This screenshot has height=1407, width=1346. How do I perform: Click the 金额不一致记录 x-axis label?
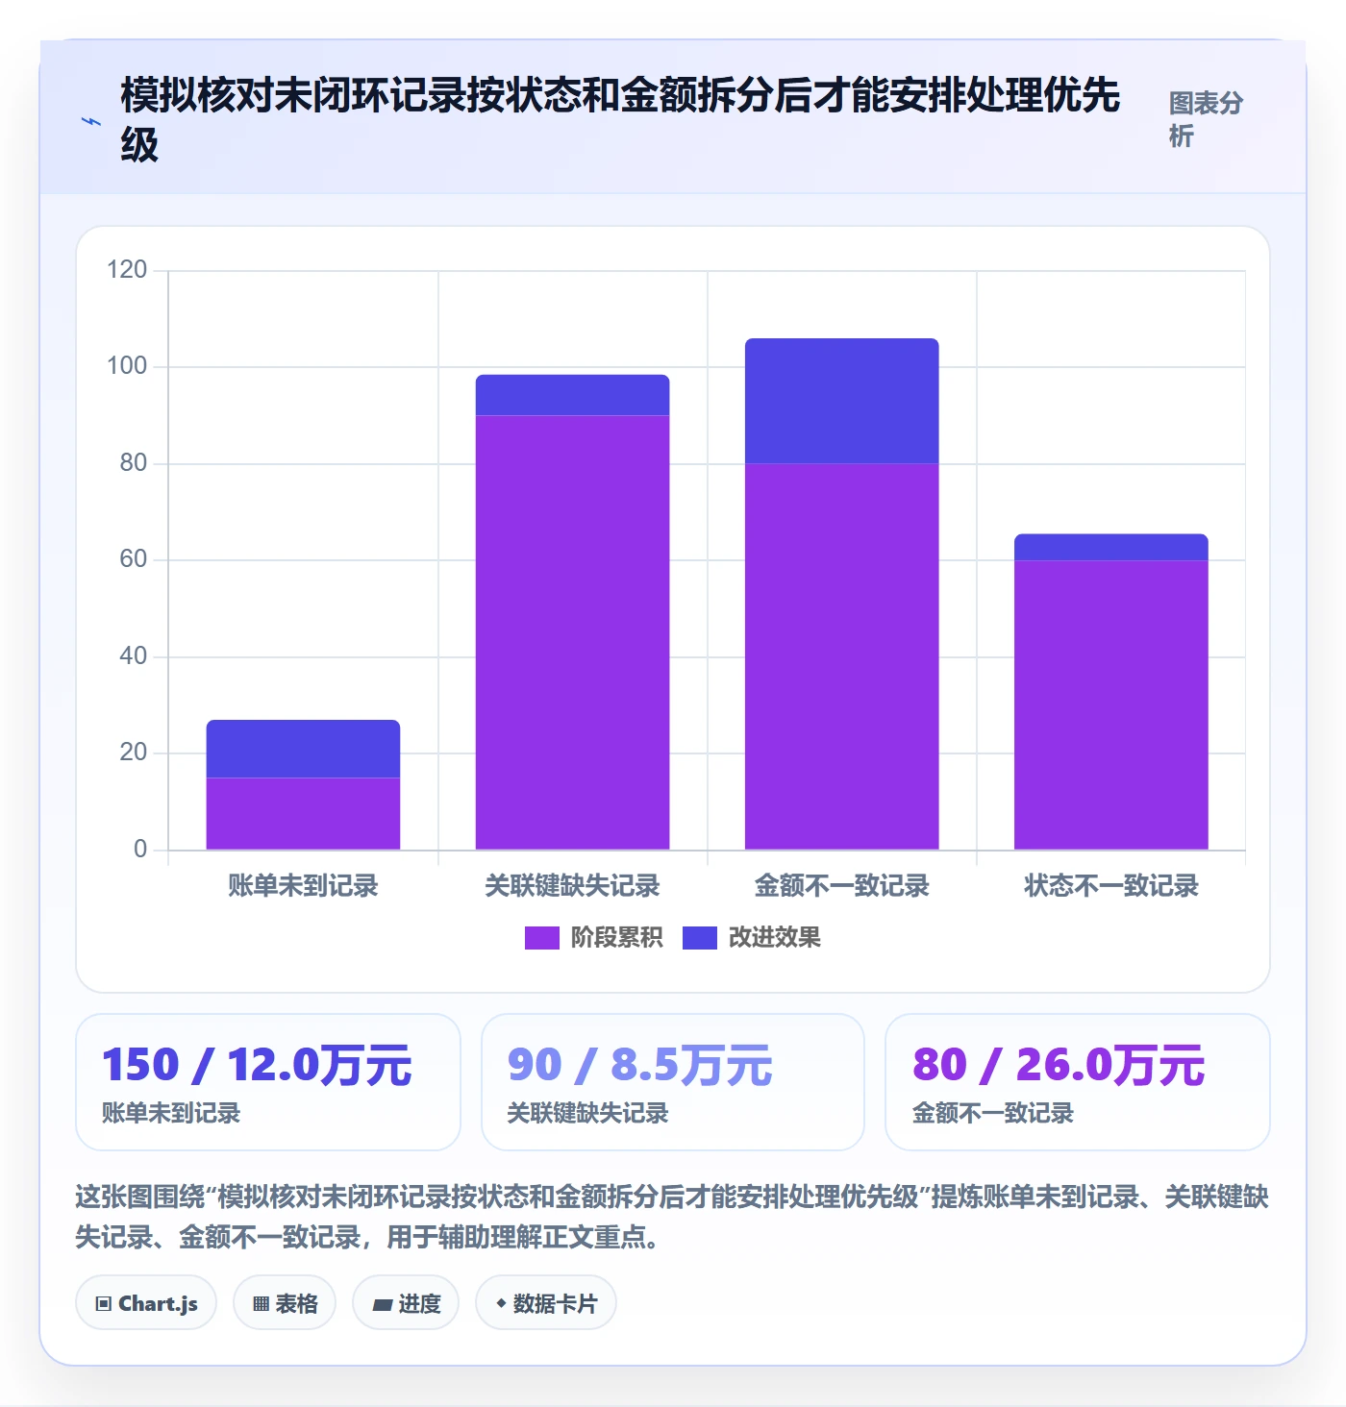pos(841,886)
